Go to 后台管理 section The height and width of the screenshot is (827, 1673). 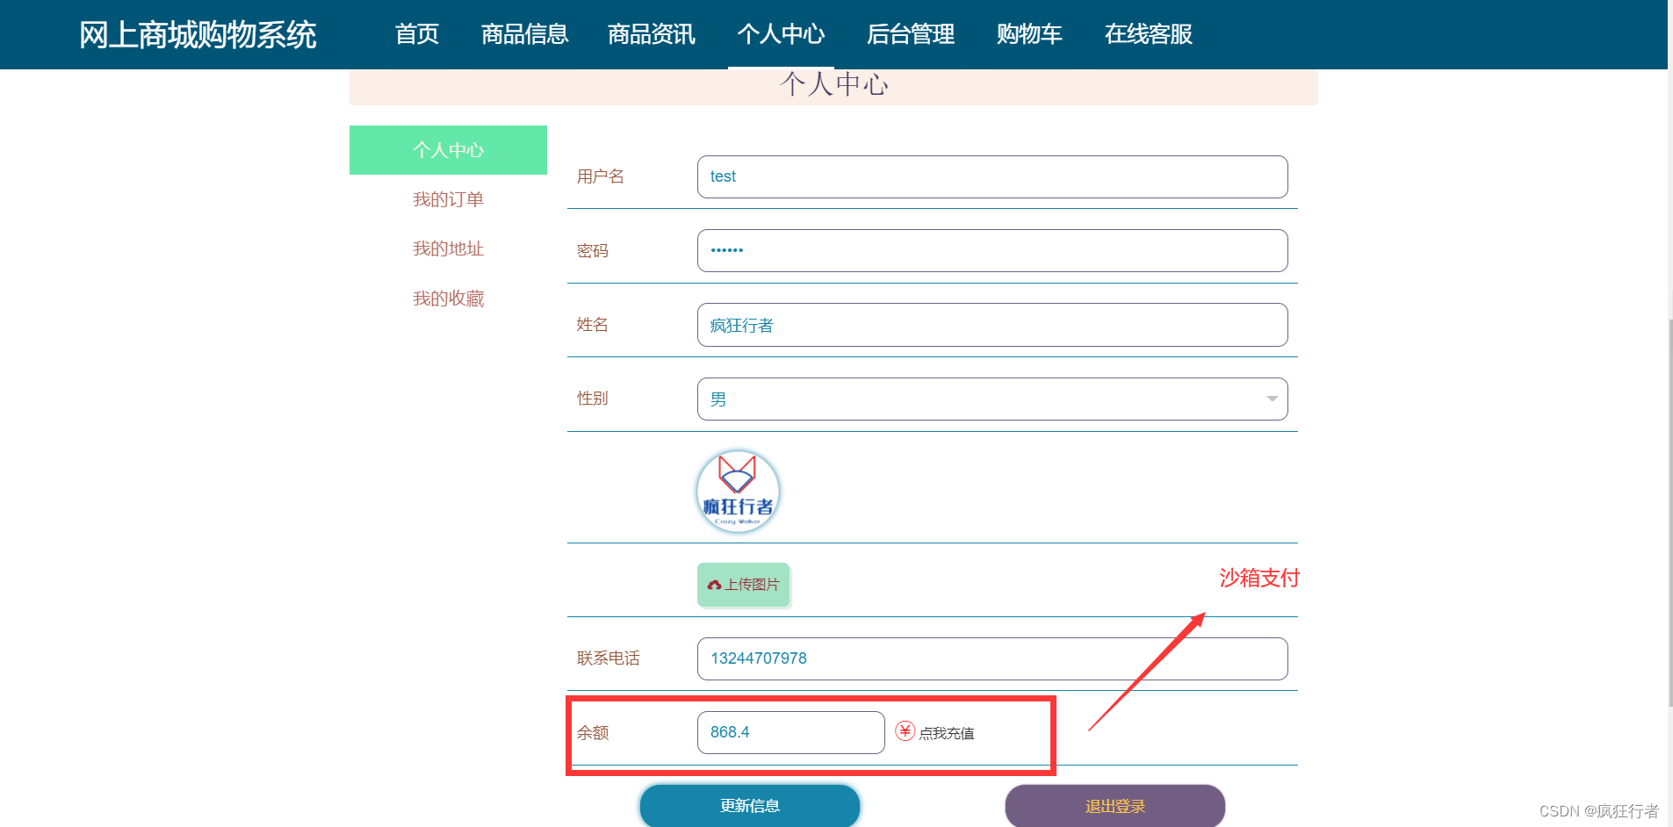coord(910,34)
